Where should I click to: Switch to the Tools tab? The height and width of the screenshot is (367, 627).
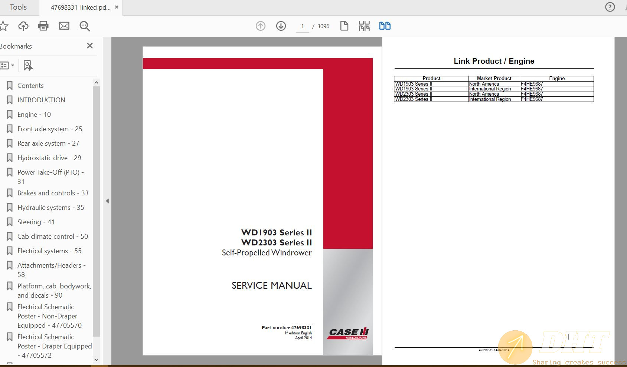tap(19, 7)
